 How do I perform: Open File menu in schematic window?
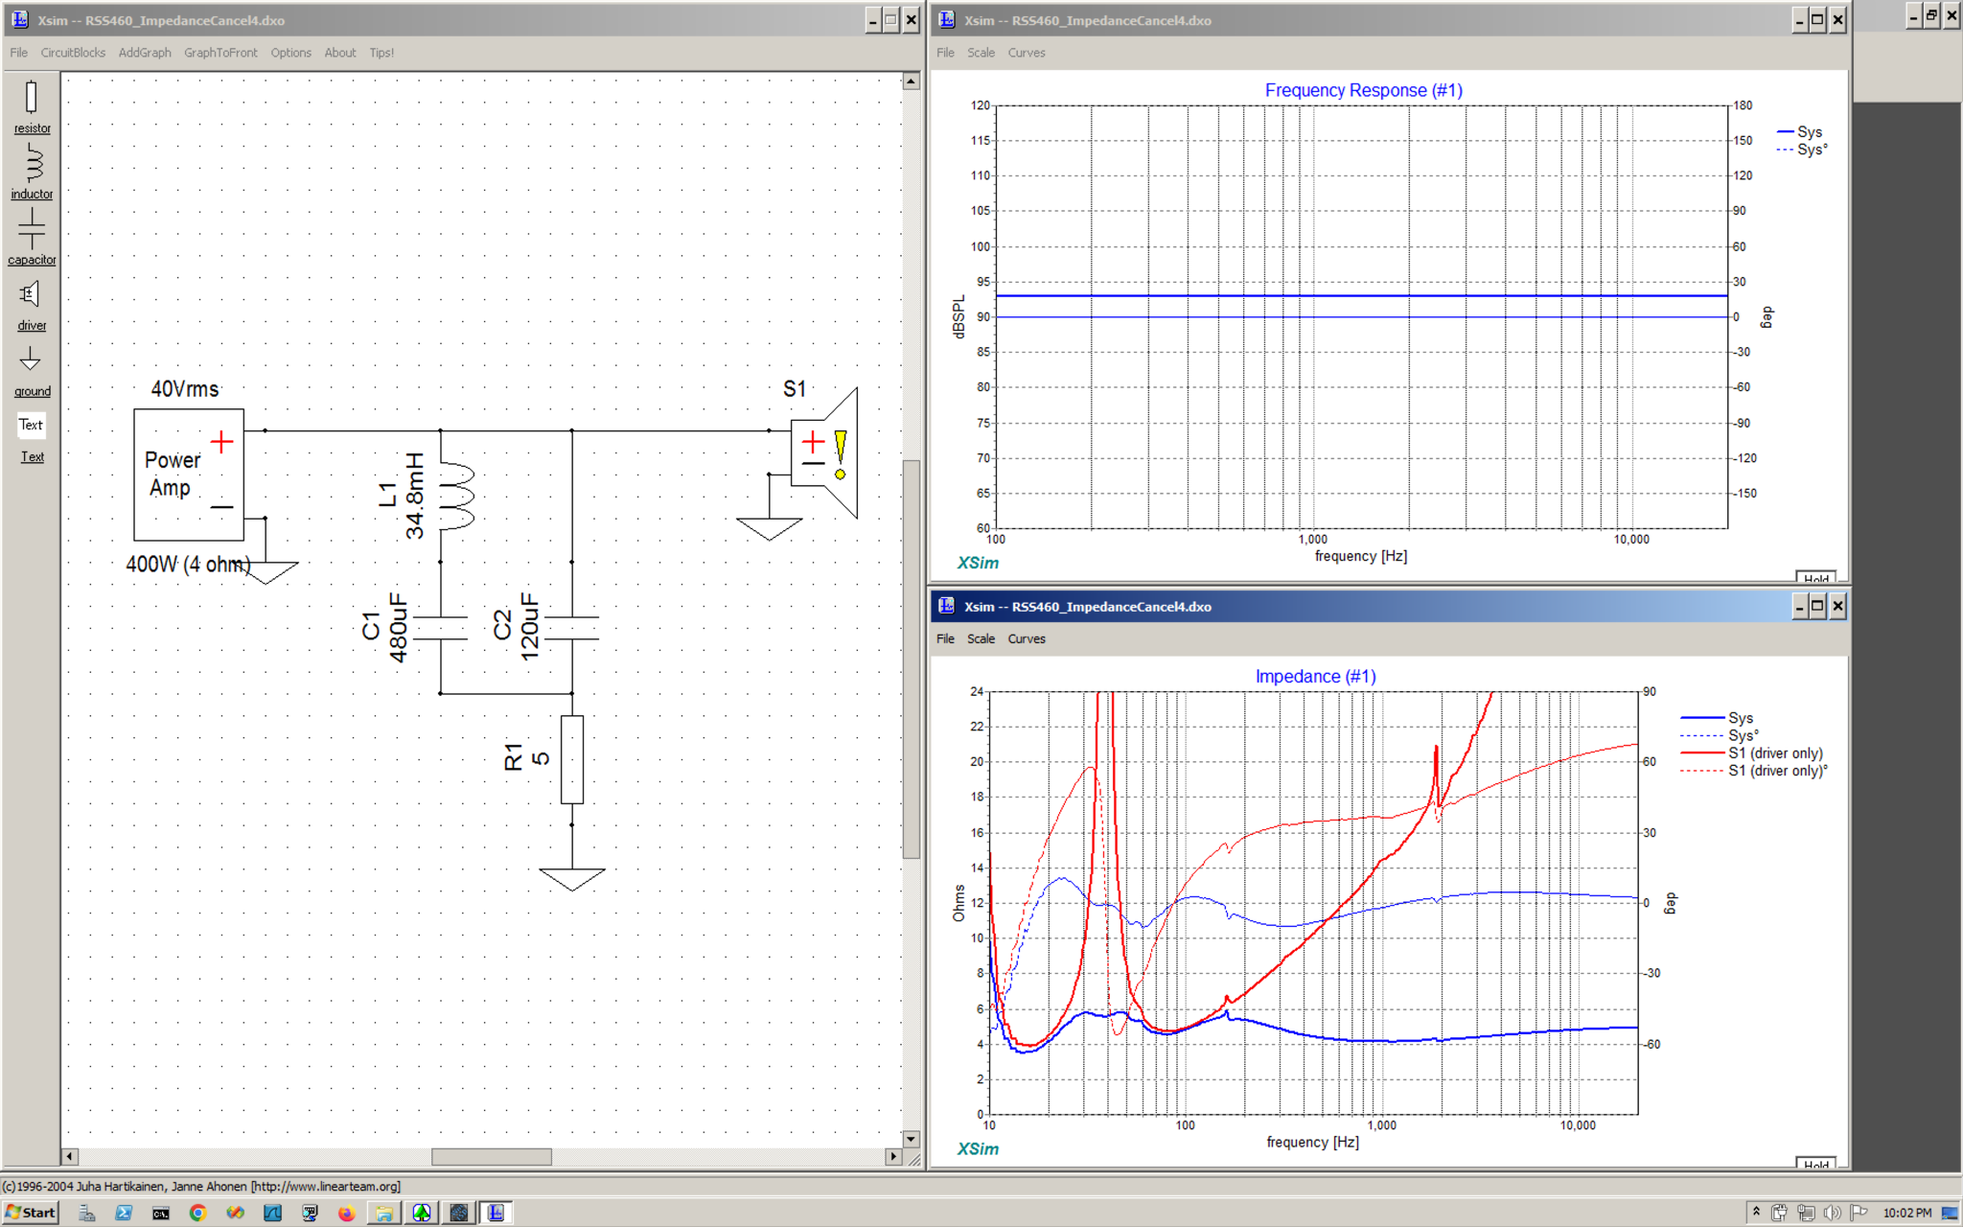click(x=19, y=53)
